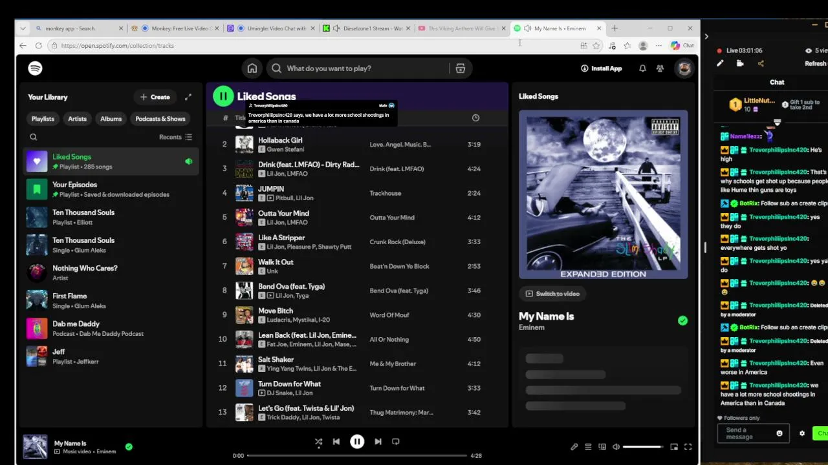Switch to the monkey app - Search tab

click(x=78, y=28)
